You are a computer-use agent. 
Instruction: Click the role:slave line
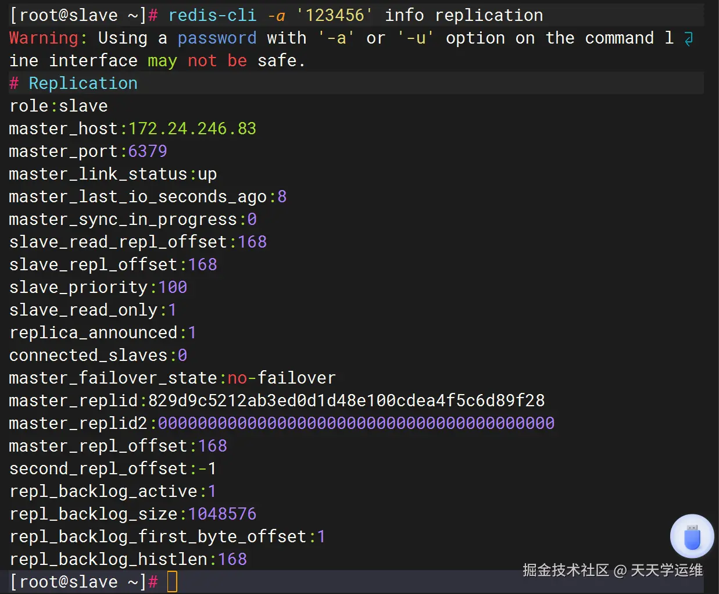(59, 106)
